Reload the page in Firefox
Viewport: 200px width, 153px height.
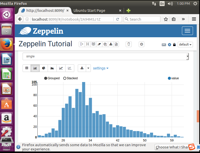click(117, 19)
